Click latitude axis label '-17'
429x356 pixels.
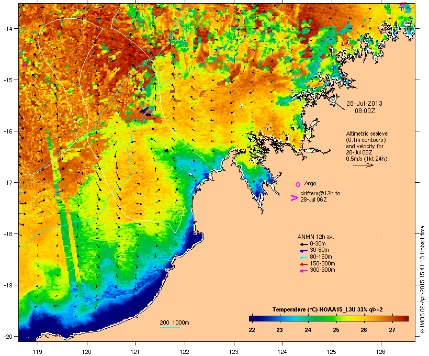7,183
